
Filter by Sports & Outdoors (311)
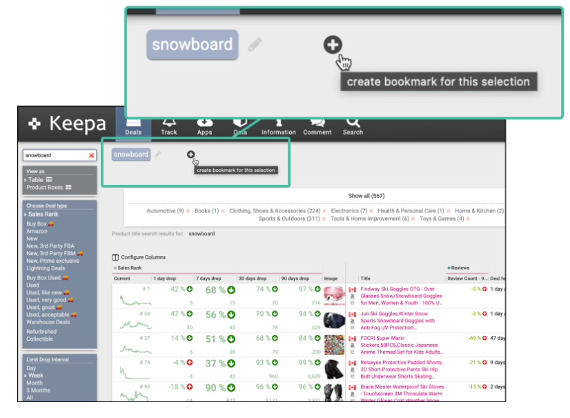(x=289, y=219)
